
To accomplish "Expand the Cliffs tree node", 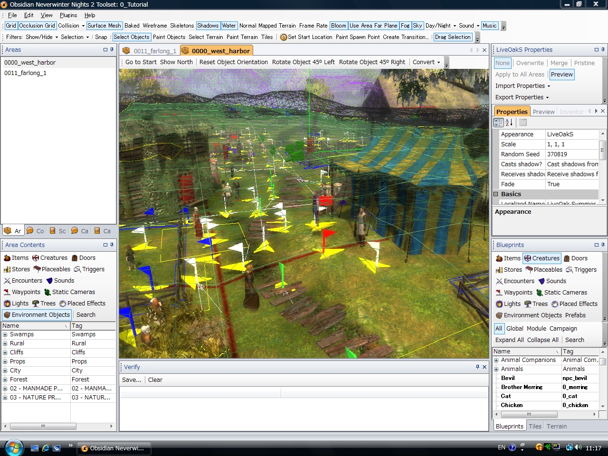I will point(5,352).
